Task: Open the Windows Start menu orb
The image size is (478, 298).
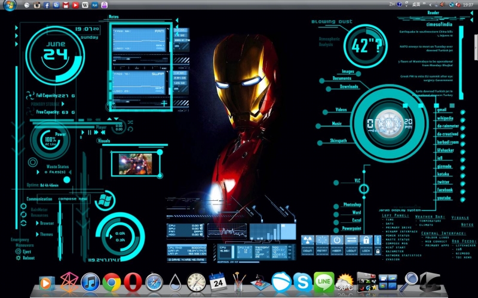Action: (9, 5)
